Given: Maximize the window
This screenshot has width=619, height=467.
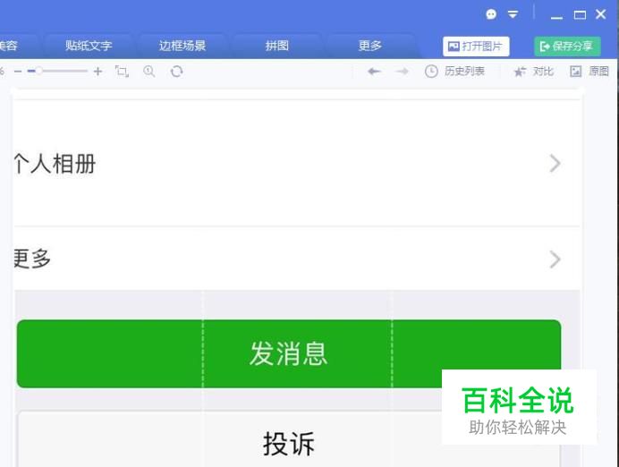Looking at the screenshot, I should click(x=580, y=15).
